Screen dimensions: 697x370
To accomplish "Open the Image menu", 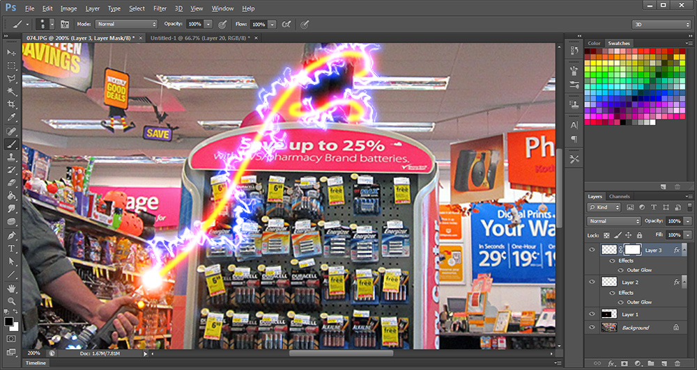I will [x=68, y=8].
